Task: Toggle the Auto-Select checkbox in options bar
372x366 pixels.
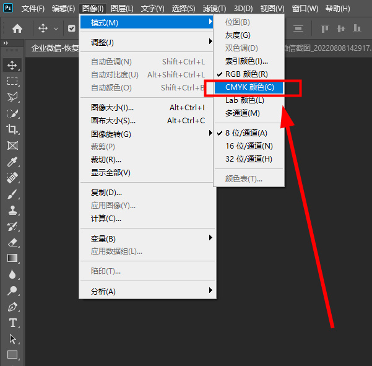Action: coord(71,28)
